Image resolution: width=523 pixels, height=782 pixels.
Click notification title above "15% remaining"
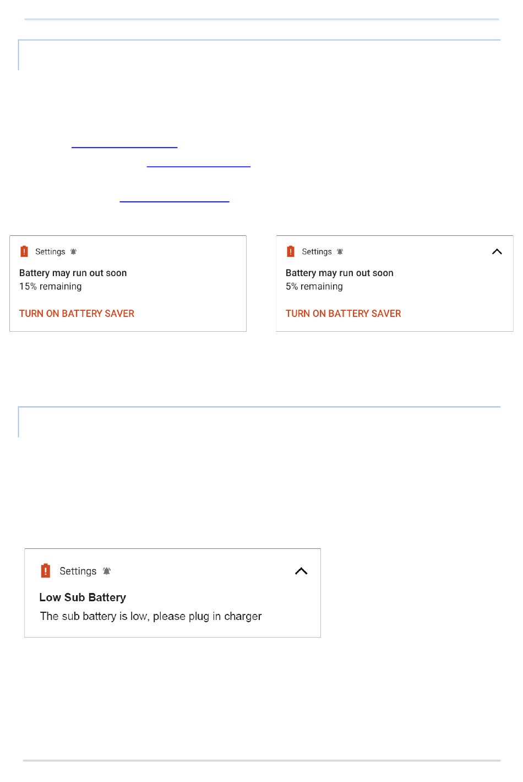(x=73, y=273)
